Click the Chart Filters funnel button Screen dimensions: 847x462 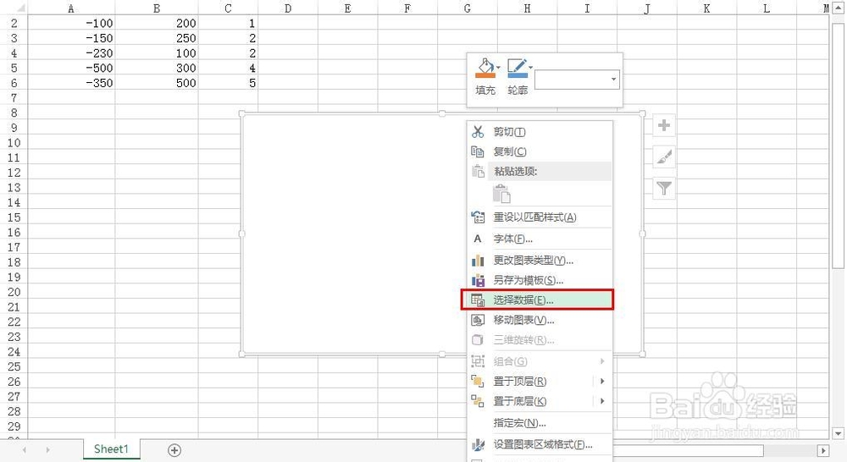tap(664, 189)
